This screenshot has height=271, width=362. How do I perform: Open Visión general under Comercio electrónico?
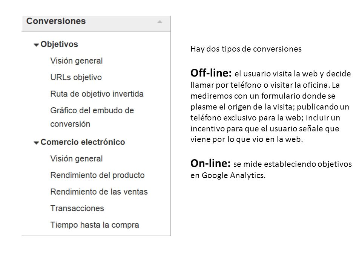(77, 159)
